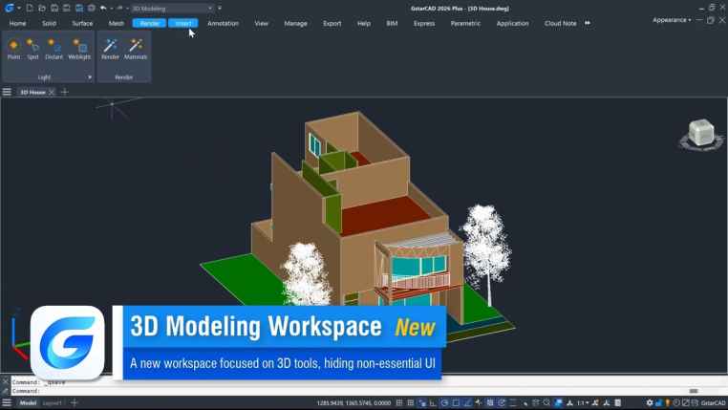Toggle polar tracking in status bar

[444, 402]
